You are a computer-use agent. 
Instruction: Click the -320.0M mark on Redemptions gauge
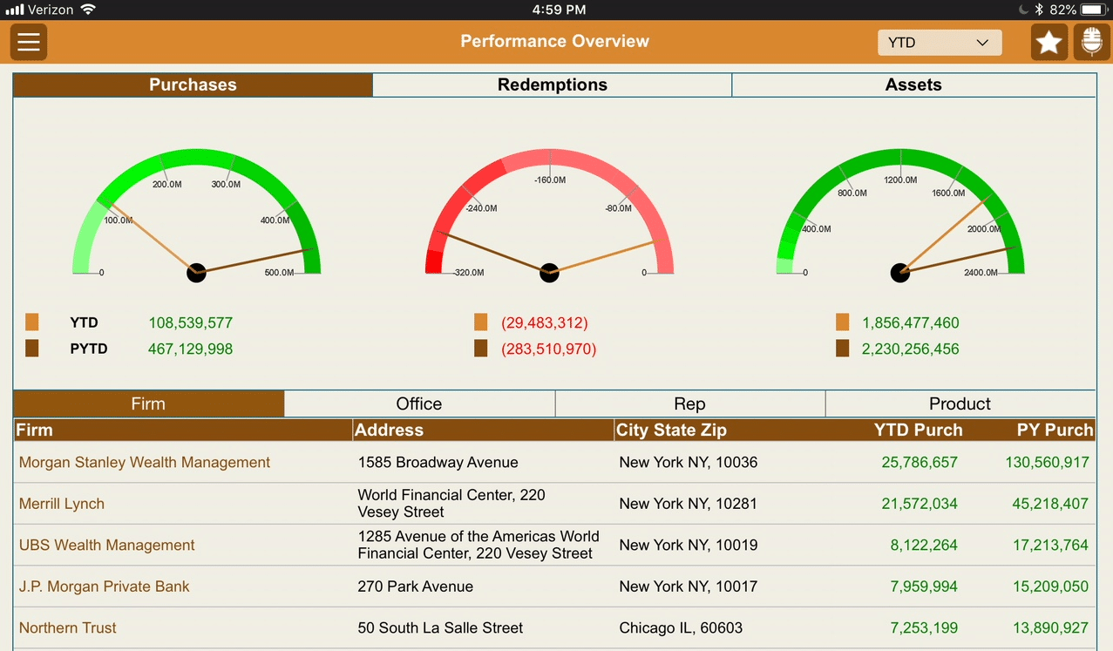pos(469,273)
